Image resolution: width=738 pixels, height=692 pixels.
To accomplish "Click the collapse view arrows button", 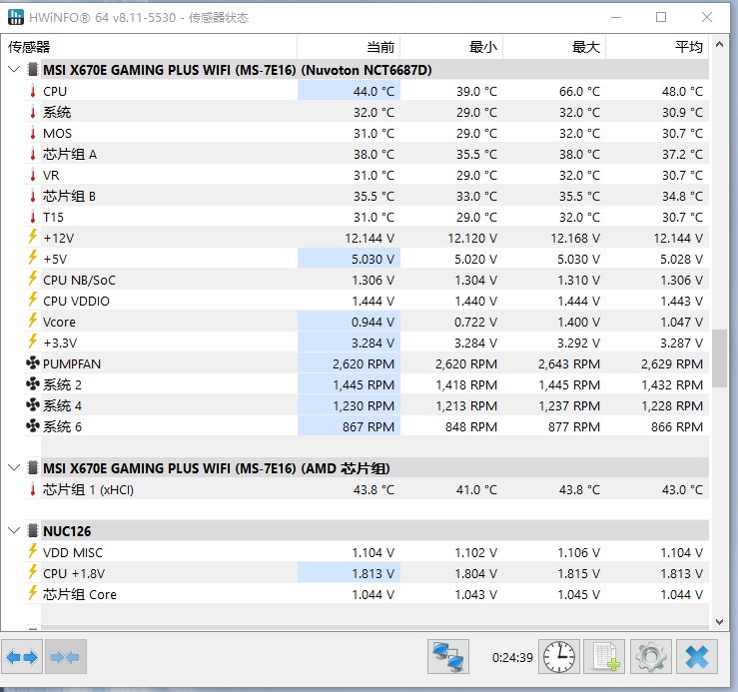I will [x=66, y=657].
